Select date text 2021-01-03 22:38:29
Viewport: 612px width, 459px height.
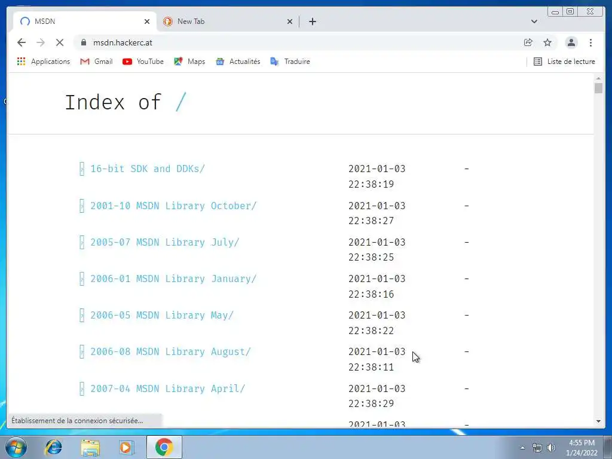tap(377, 396)
